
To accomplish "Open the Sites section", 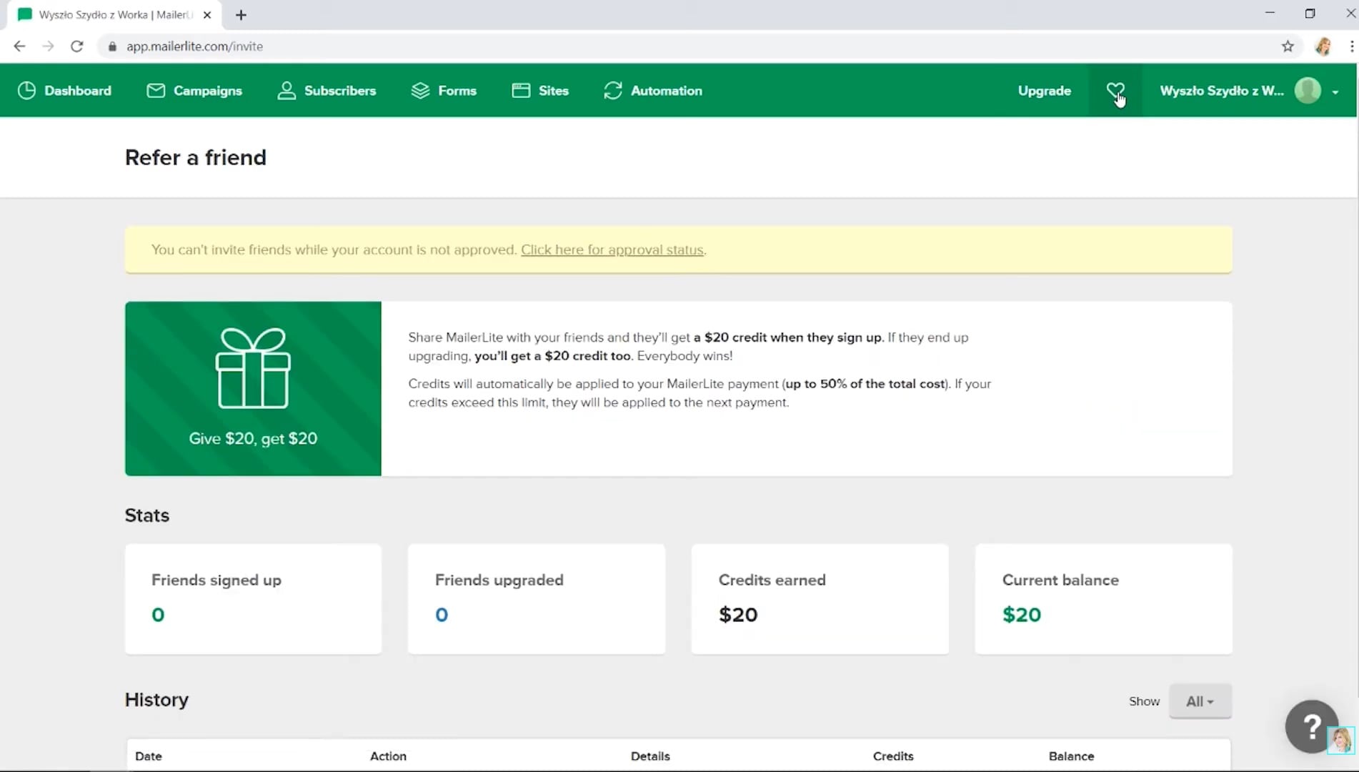I will [540, 91].
